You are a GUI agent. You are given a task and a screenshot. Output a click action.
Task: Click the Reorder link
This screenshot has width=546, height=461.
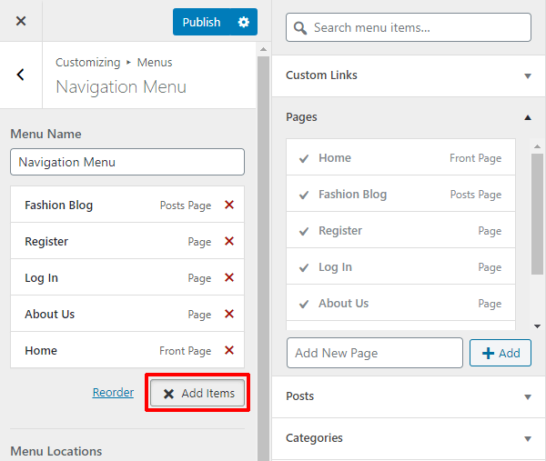pos(113,393)
